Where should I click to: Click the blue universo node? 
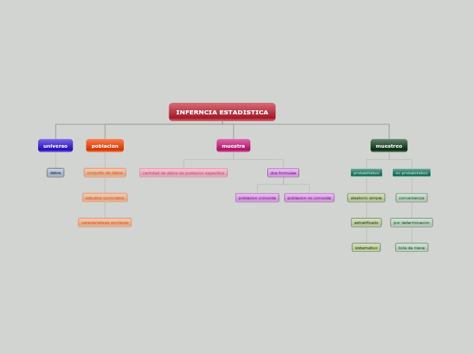point(55,146)
